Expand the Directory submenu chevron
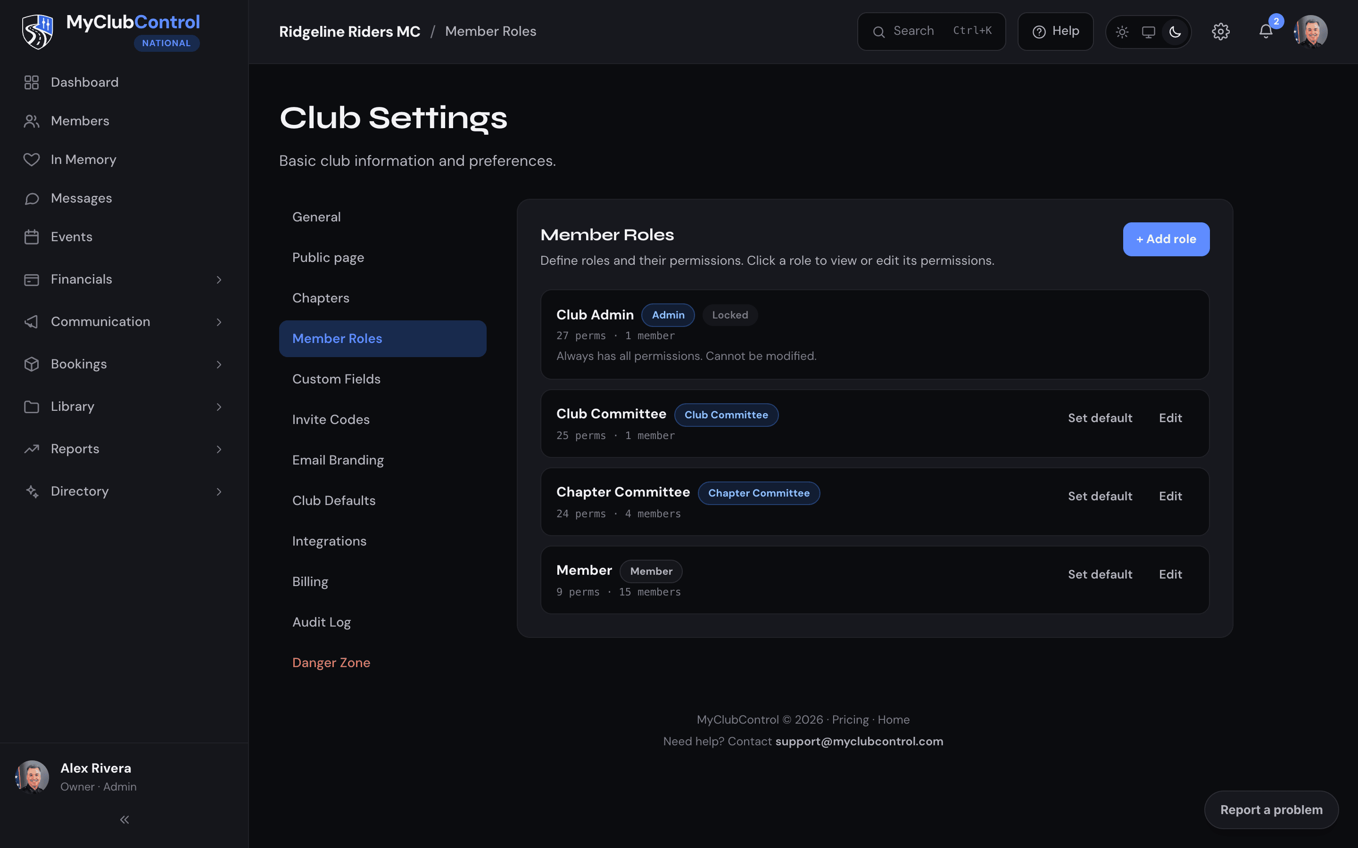This screenshot has width=1358, height=848. pyautogui.click(x=219, y=492)
